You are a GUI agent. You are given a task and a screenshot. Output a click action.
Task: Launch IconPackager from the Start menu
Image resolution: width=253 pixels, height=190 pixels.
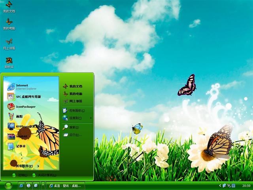point(21,106)
